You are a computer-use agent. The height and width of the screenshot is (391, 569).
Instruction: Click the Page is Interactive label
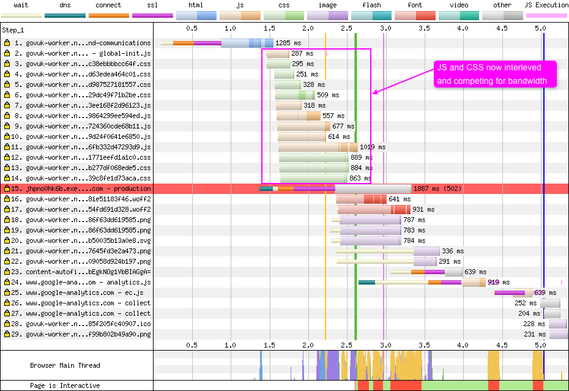point(65,385)
